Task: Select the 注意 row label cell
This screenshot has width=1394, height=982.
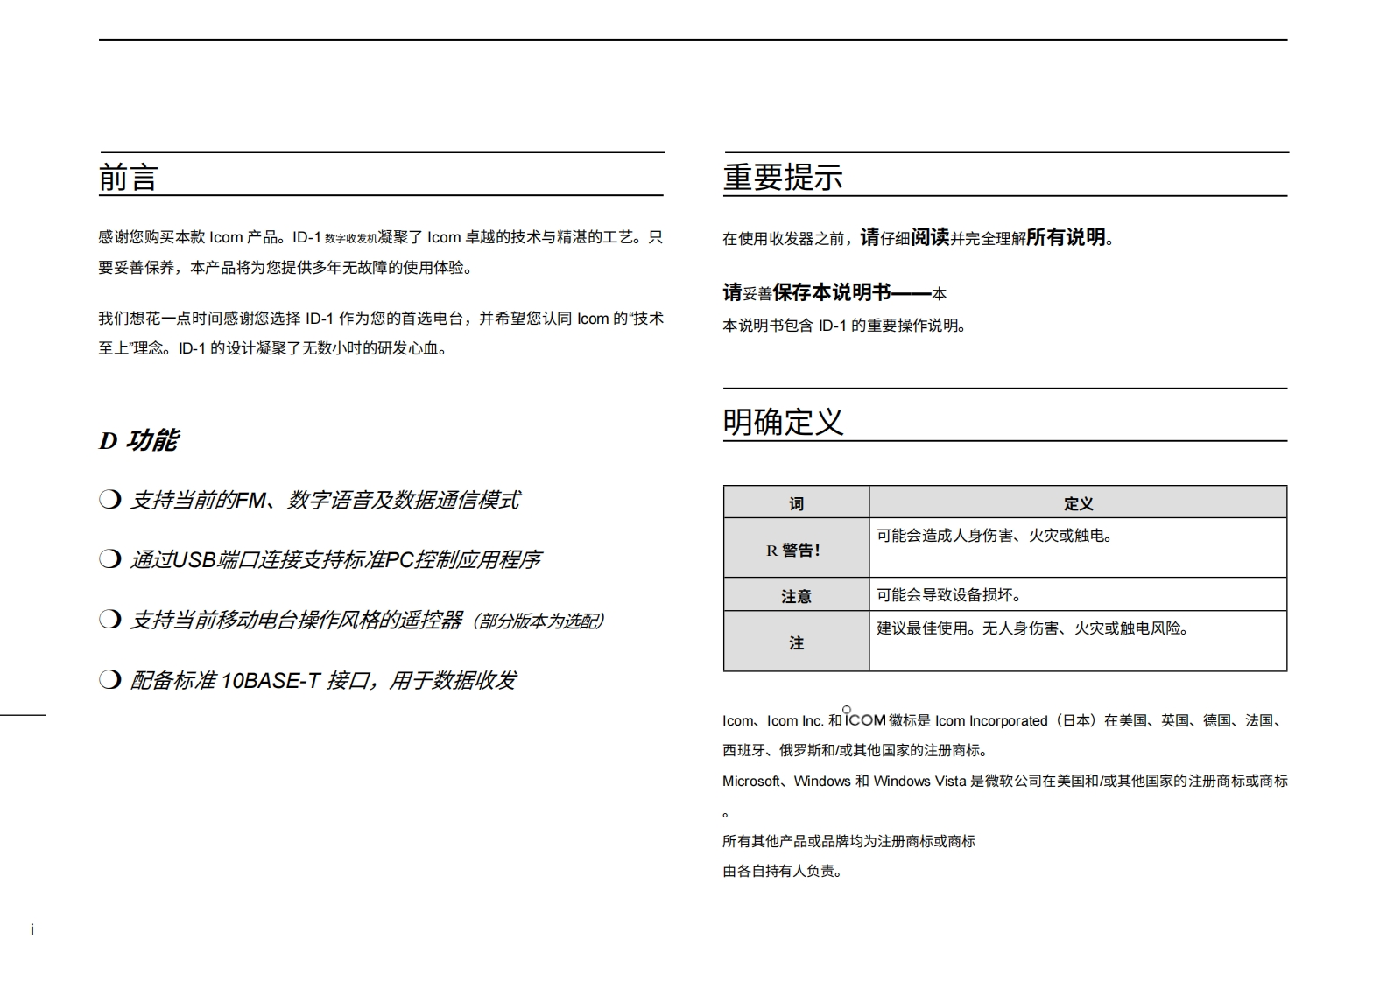Action: coord(796,596)
